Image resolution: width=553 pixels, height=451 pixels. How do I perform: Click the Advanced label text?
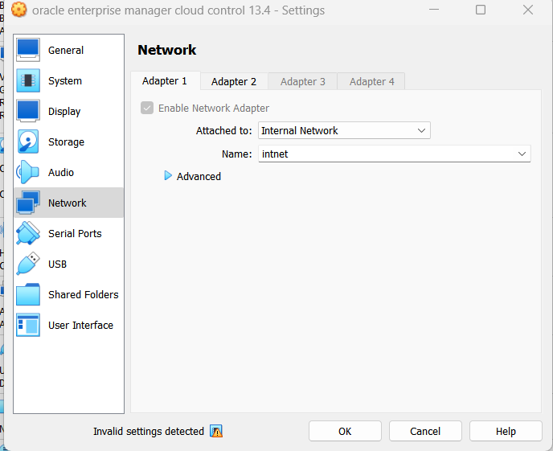[199, 176]
